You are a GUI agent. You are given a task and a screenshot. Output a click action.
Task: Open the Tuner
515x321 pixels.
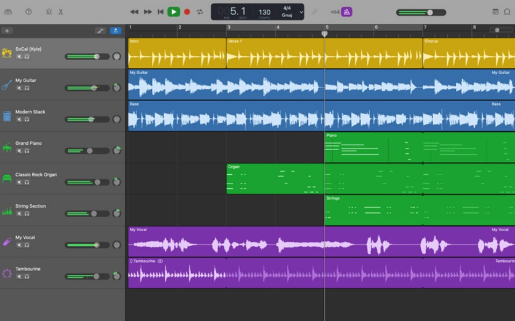click(x=314, y=12)
